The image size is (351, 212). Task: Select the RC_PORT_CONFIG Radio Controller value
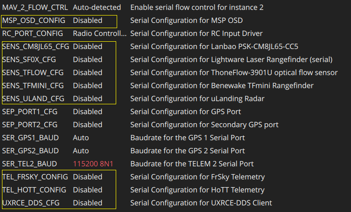[99, 33]
